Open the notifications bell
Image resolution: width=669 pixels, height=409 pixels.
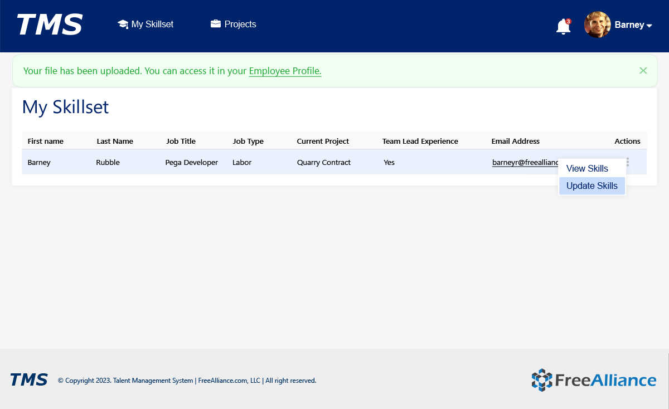coord(563,26)
